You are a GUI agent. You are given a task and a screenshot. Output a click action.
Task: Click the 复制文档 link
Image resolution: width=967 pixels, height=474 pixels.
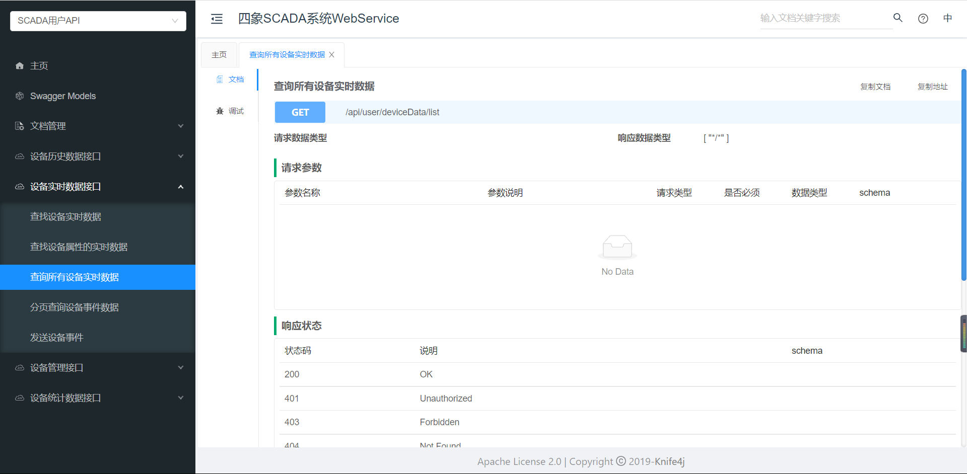point(875,87)
